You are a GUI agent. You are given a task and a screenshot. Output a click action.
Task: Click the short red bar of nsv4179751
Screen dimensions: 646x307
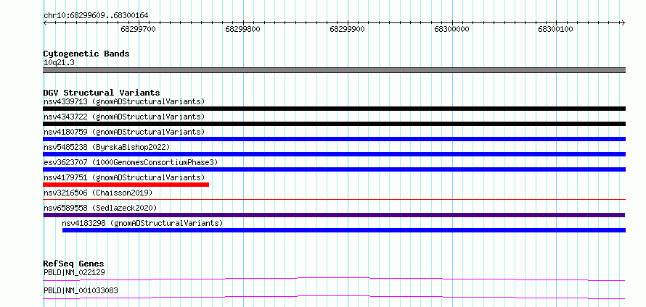pyautogui.click(x=126, y=185)
